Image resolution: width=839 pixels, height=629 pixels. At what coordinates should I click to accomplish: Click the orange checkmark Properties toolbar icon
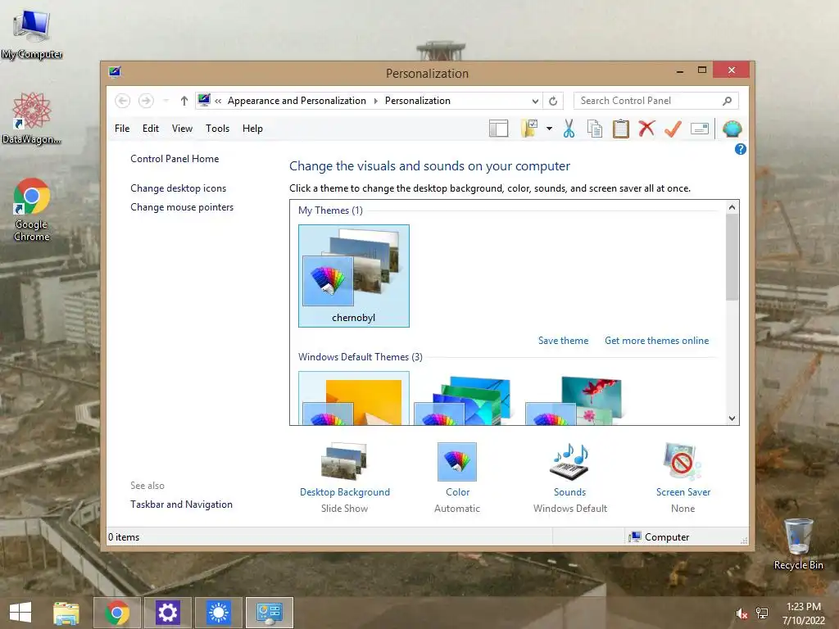click(x=673, y=129)
